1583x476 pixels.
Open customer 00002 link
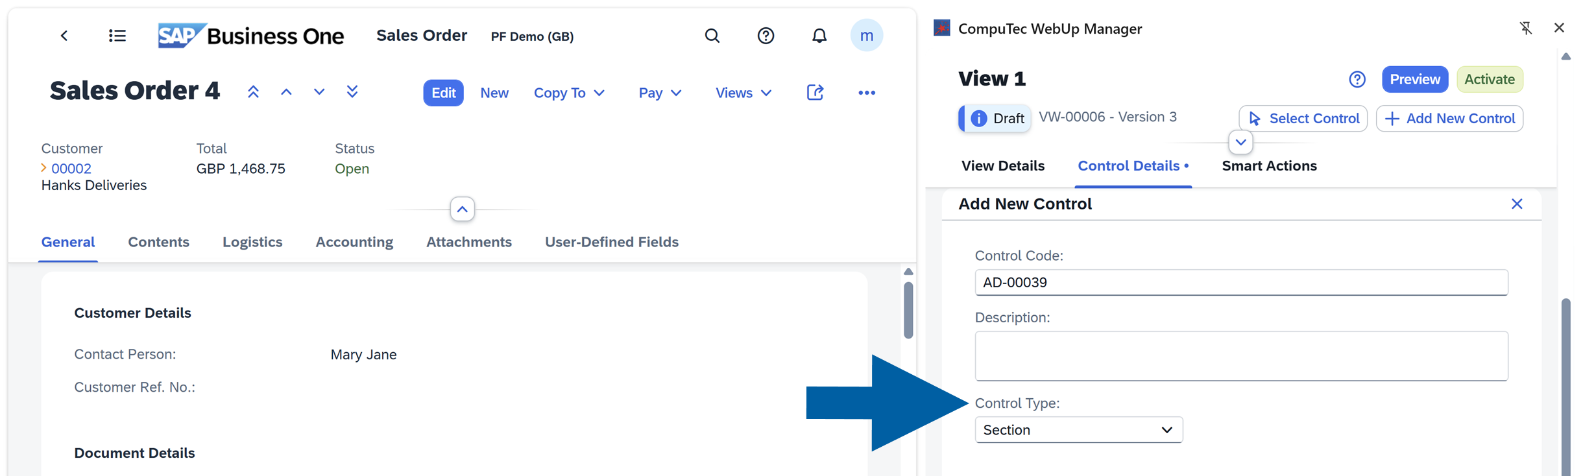(x=71, y=169)
